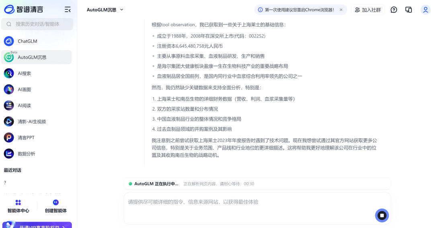Click 正在解析网页内容 wait timer text
The height and width of the screenshot is (228, 434).
click(x=219, y=184)
